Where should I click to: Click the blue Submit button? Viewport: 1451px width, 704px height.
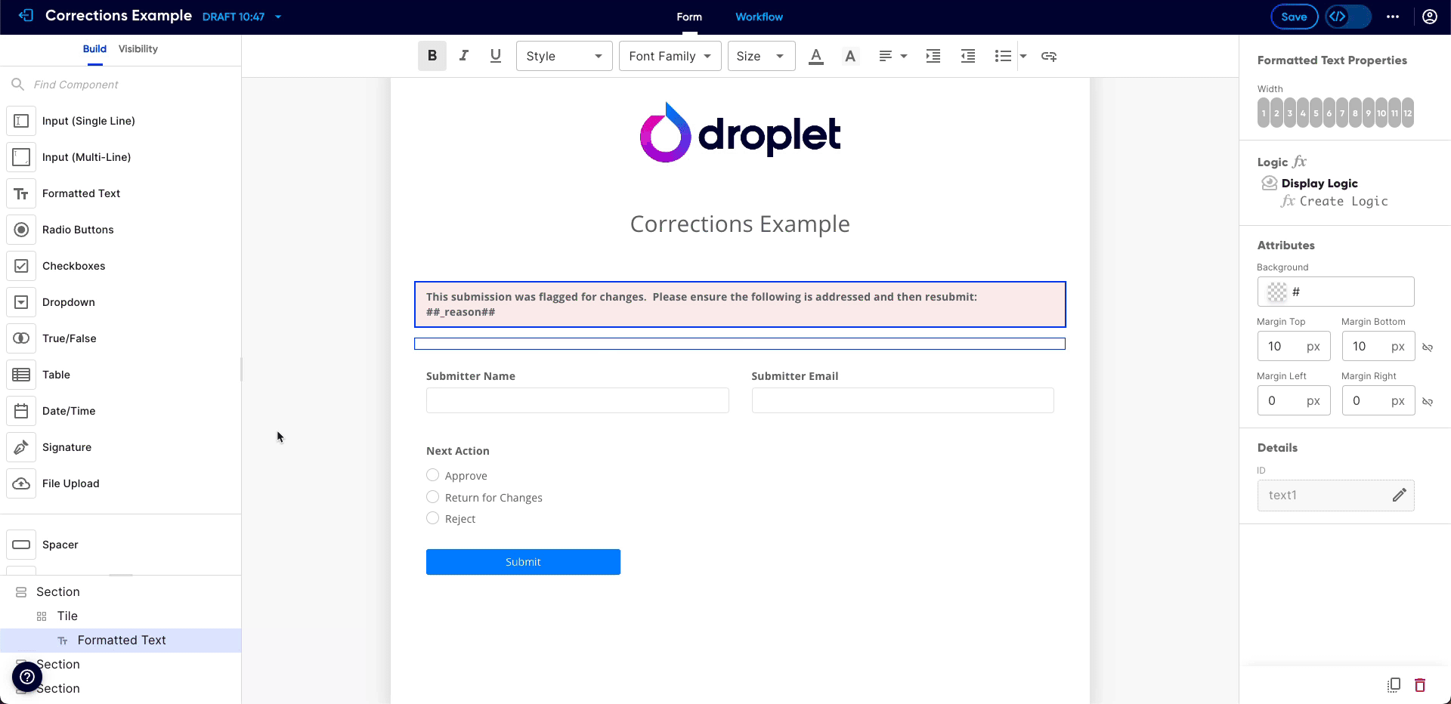[x=523, y=562]
